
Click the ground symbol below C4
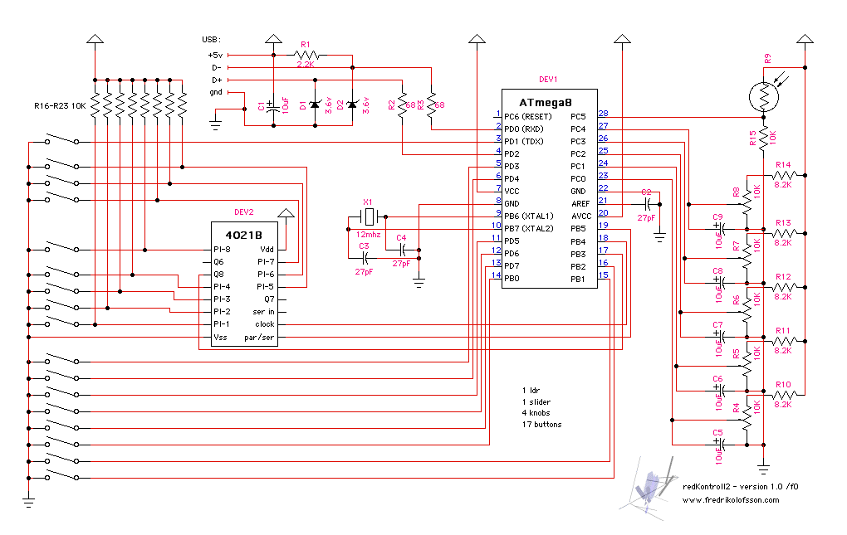[419, 282]
